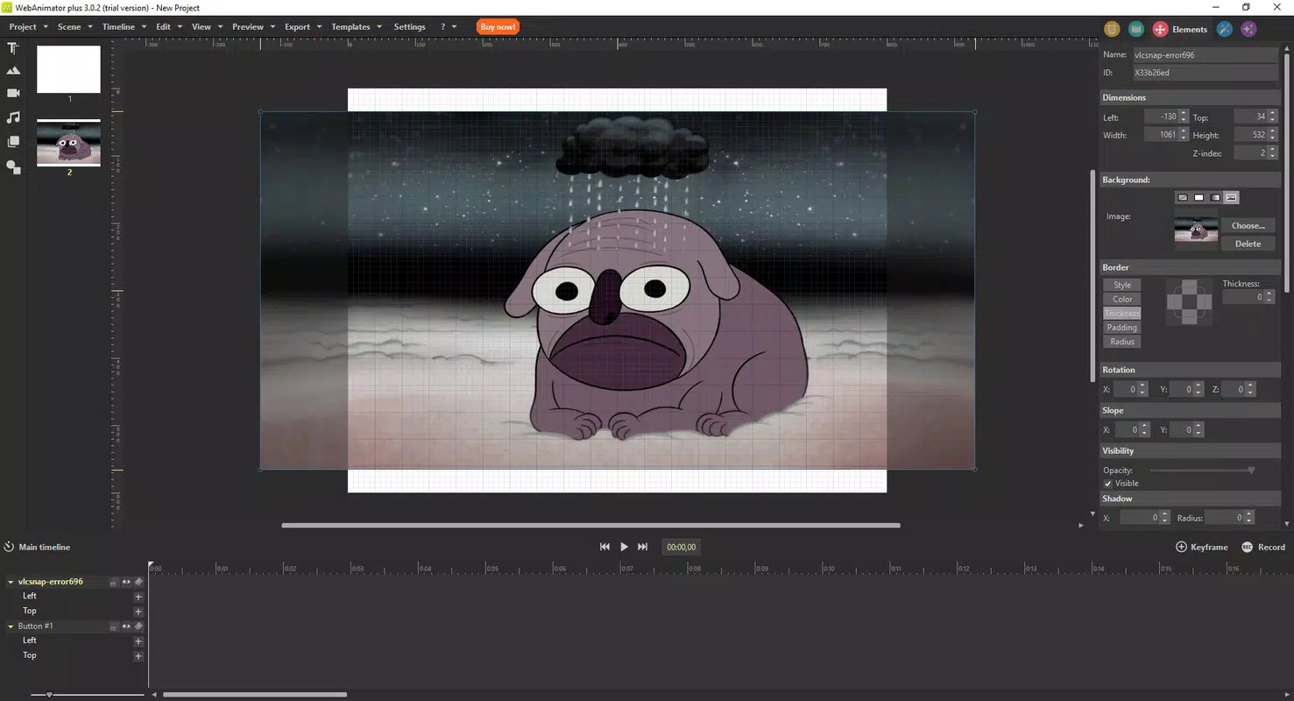Screen dimensions: 1294x701
Task: Select the Audio music note tool
Action: [13, 117]
